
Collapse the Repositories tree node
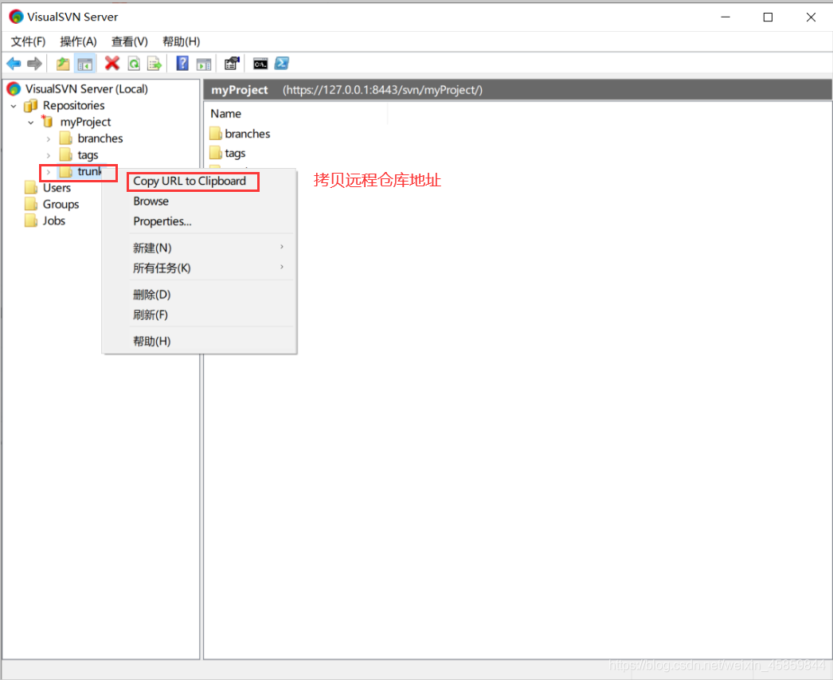coord(14,106)
